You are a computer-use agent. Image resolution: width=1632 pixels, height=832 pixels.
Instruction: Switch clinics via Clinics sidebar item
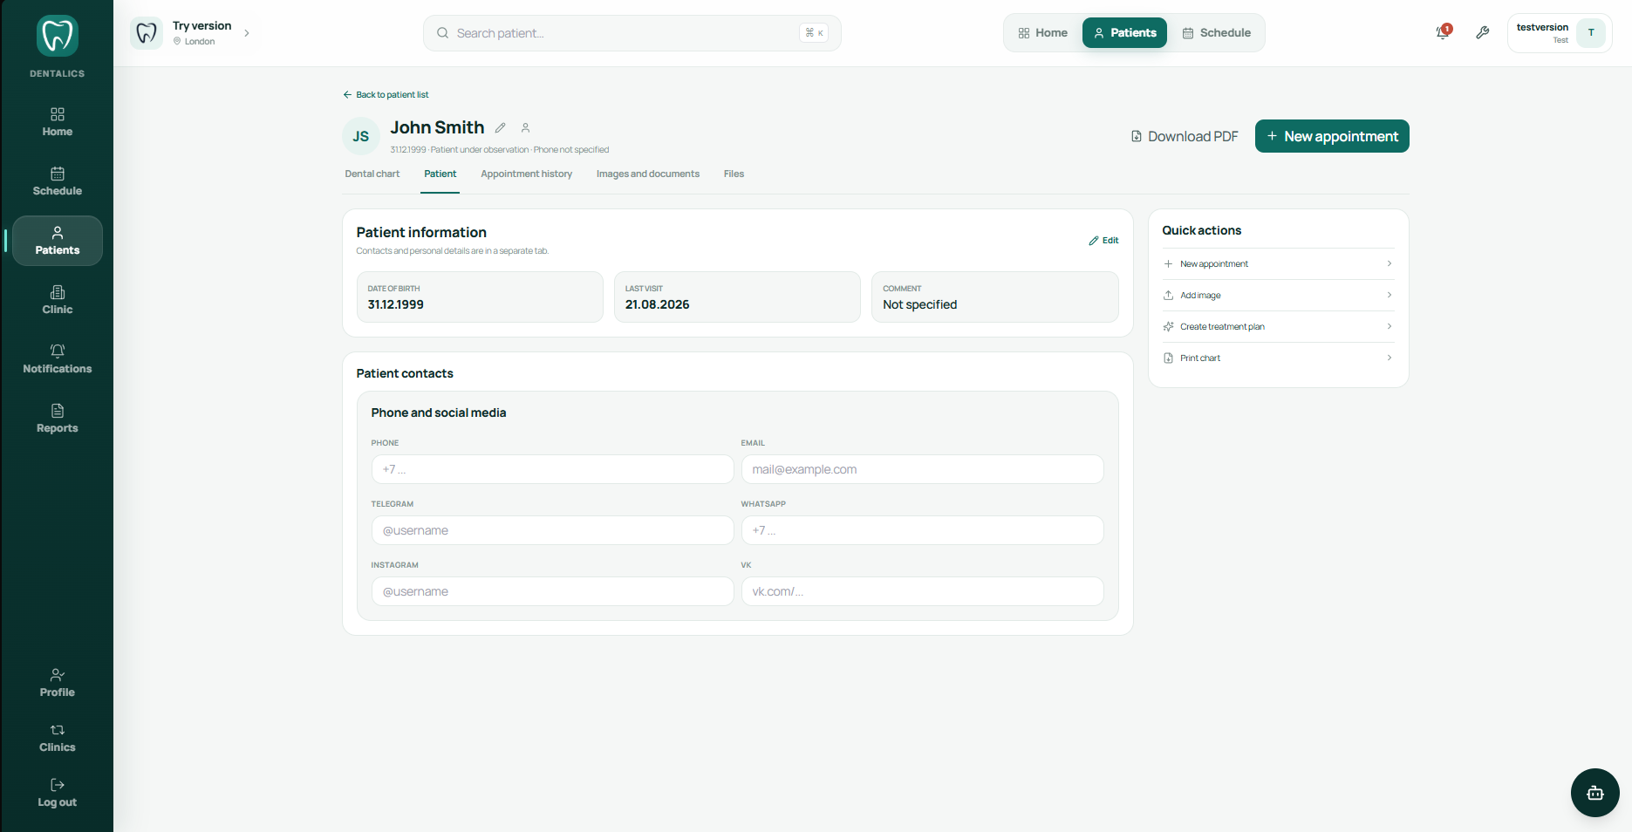[58, 738]
